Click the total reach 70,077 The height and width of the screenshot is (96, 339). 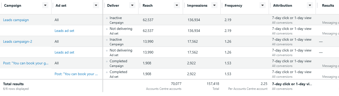pos(176,84)
